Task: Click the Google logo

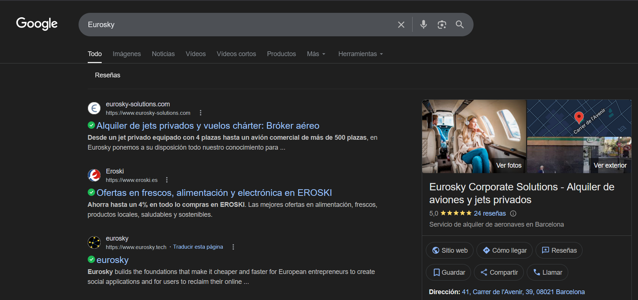Action: (x=37, y=24)
